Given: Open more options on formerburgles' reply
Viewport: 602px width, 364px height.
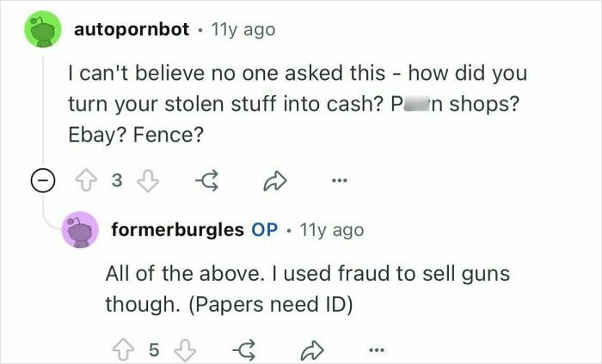Looking at the screenshot, I should [376, 350].
